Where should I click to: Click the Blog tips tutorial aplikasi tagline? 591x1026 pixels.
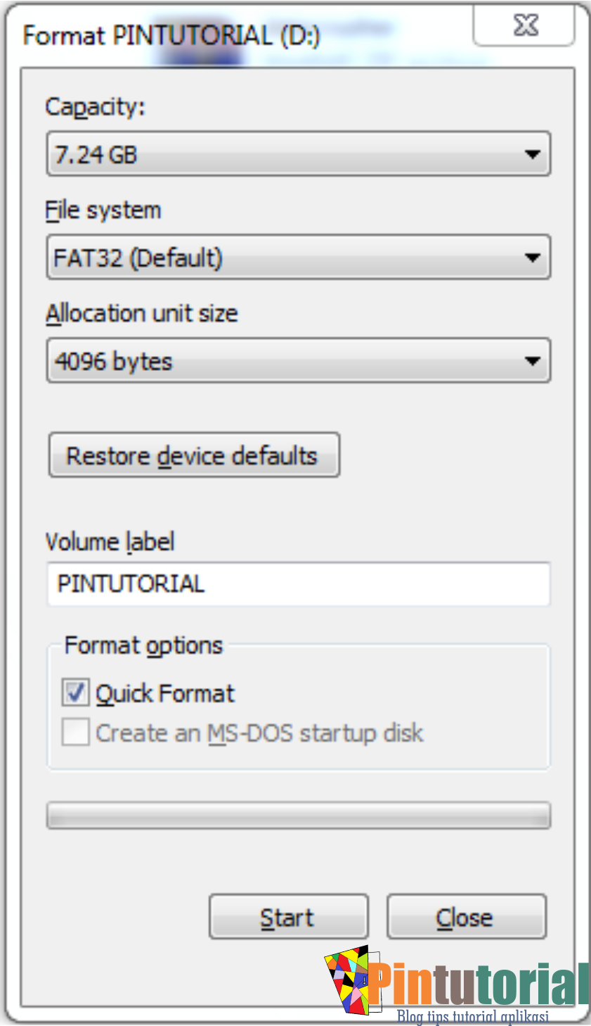[x=472, y=1016]
